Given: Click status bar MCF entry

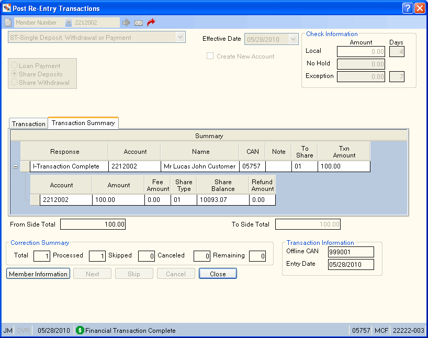Looking at the screenshot, I should tap(381, 330).
